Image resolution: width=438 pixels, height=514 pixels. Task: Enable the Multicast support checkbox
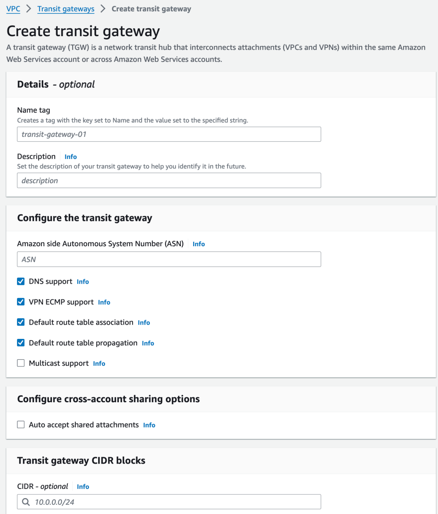coord(21,363)
